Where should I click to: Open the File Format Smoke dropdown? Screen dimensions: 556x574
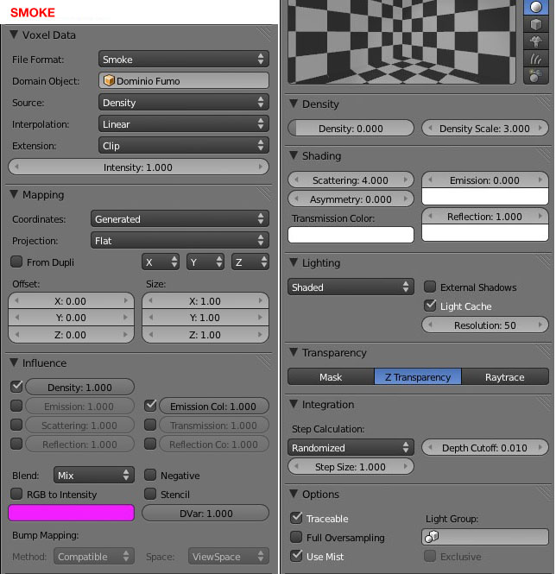pos(184,60)
